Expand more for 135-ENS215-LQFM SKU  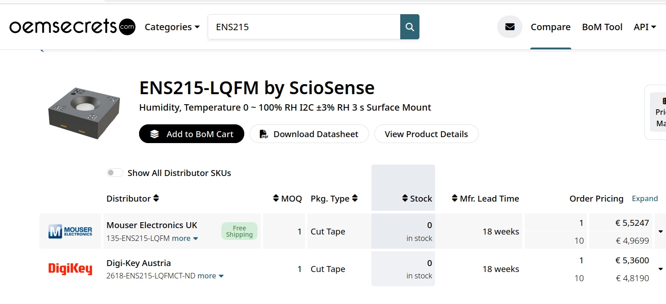click(185, 238)
